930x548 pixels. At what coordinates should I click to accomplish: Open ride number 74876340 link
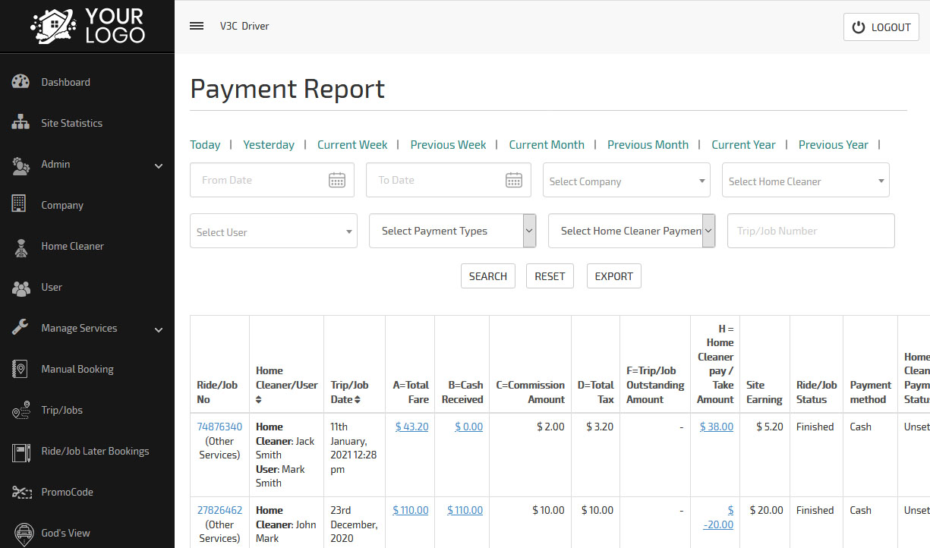[x=219, y=427]
